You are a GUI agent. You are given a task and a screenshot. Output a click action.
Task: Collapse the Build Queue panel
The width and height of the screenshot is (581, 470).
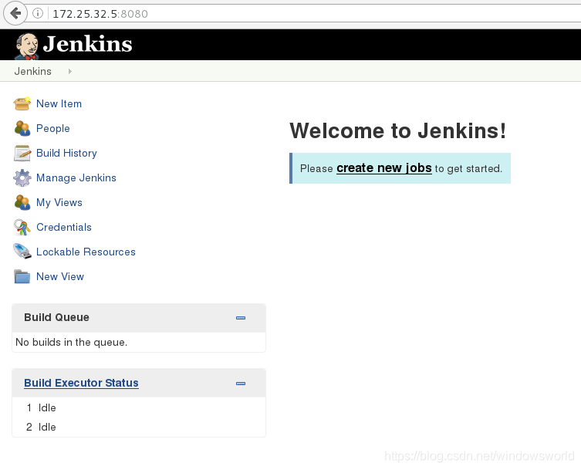pyautogui.click(x=241, y=318)
